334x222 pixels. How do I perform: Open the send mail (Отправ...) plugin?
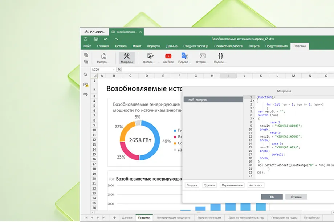202,58
